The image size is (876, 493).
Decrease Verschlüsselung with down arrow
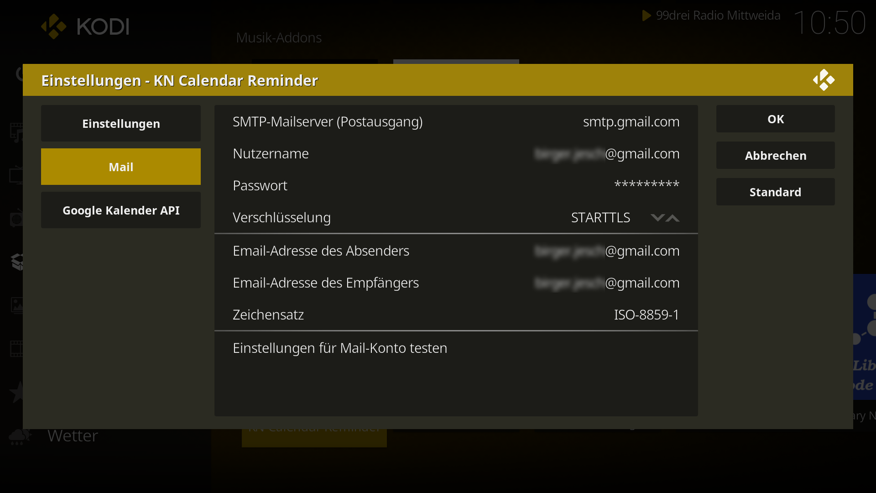click(x=657, y=218)
